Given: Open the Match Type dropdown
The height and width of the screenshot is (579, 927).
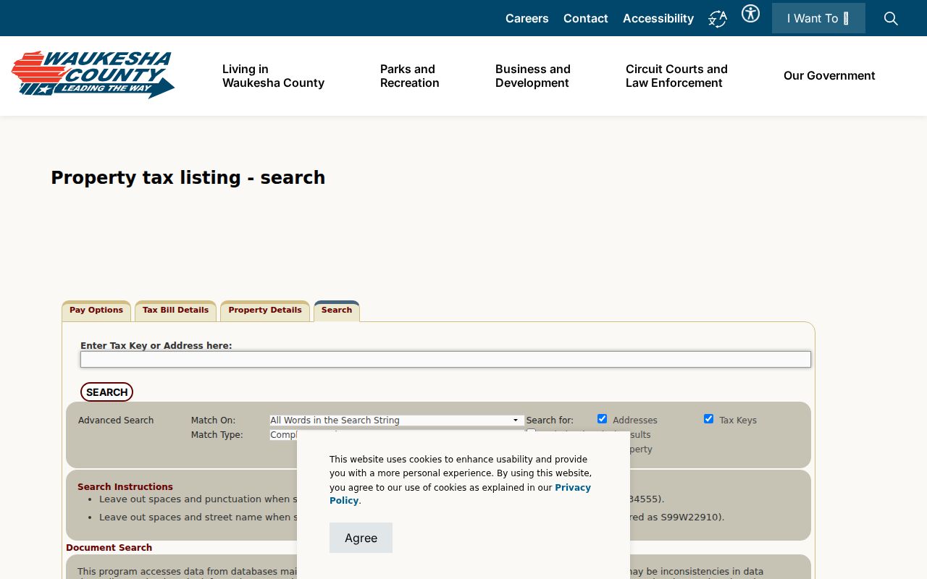Looking at the screenshot, I should pyautogui.click(x=283, y=435).
